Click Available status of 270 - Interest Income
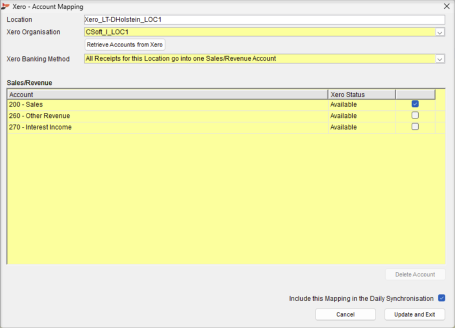 click(x=344, y=127)
